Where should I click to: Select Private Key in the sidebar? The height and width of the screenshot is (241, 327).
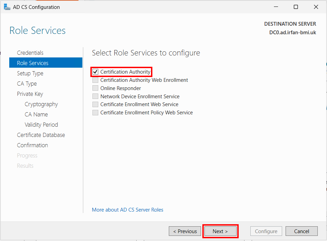[x=30, y=94]
